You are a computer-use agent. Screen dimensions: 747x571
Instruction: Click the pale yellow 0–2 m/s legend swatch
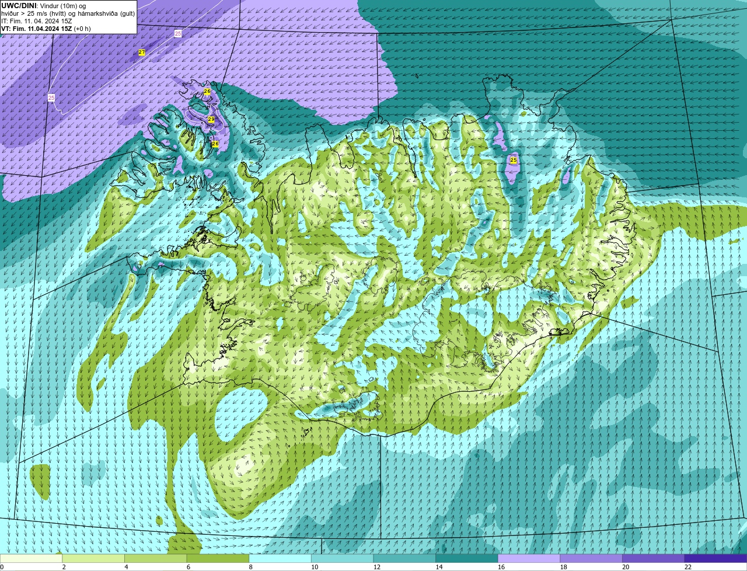31,558
